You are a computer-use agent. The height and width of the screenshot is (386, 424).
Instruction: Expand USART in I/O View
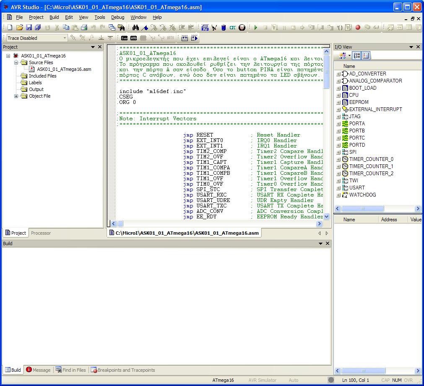pyautogui.click(x=338, y=188)
